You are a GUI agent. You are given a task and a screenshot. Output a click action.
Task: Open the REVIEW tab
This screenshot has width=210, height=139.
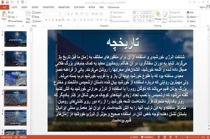point(92,7)
